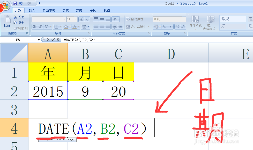Open the 数据 tab
The width and height of the screenshot is (253, 150).
tap(79, 10)
